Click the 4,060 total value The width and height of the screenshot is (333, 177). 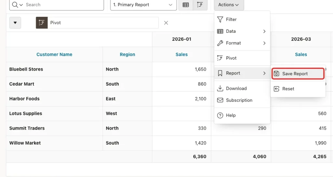[260, 157]
